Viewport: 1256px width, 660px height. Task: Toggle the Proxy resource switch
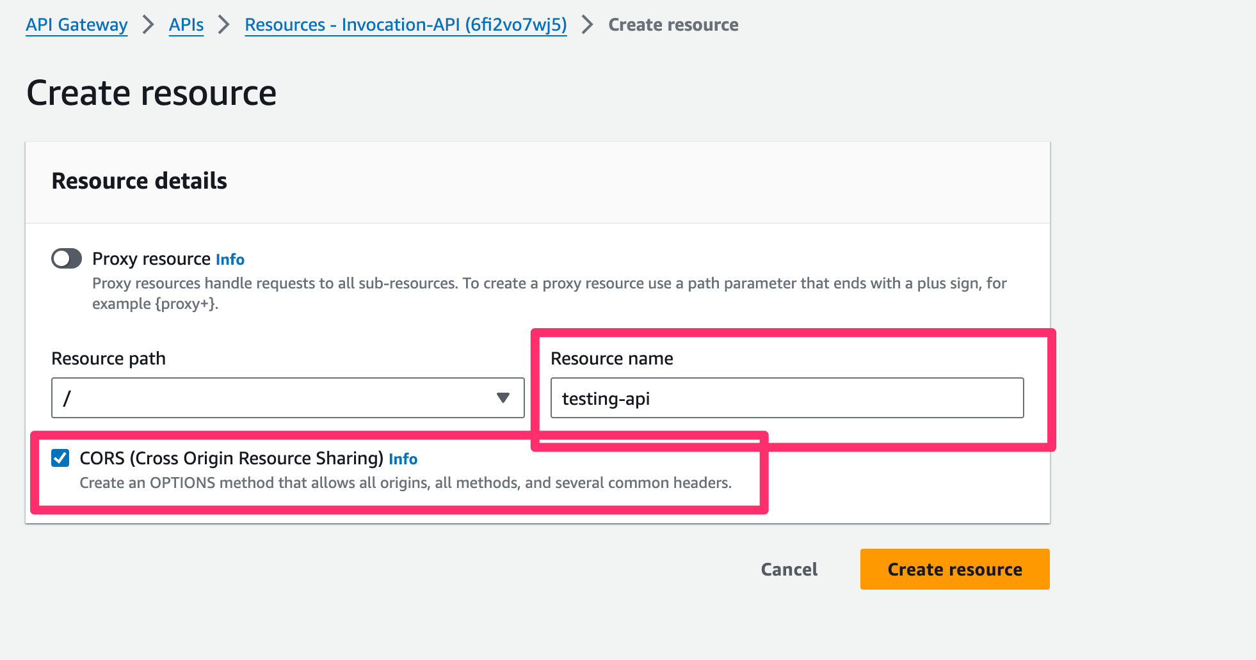tap(67, 259)
